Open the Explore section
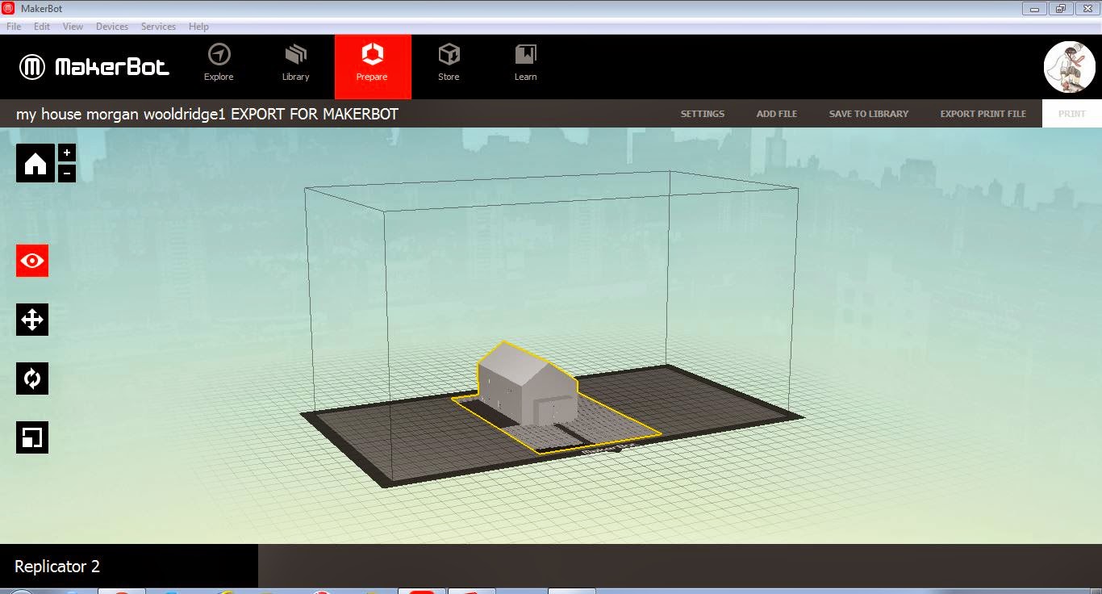The height and width of the screenshot is (594, 1102). [219, 64]
